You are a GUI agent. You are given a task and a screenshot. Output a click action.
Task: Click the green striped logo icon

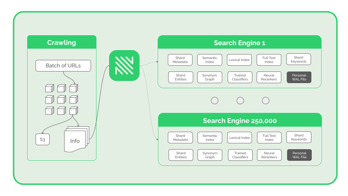tap(124, 65)
